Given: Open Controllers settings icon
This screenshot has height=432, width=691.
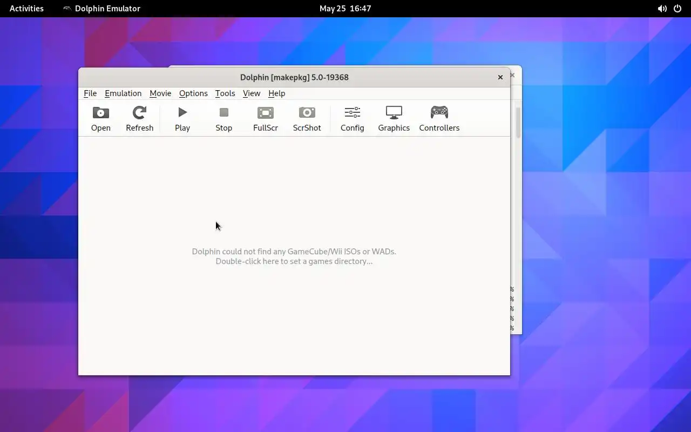Looking at the screenshot, I should point(439,112).
